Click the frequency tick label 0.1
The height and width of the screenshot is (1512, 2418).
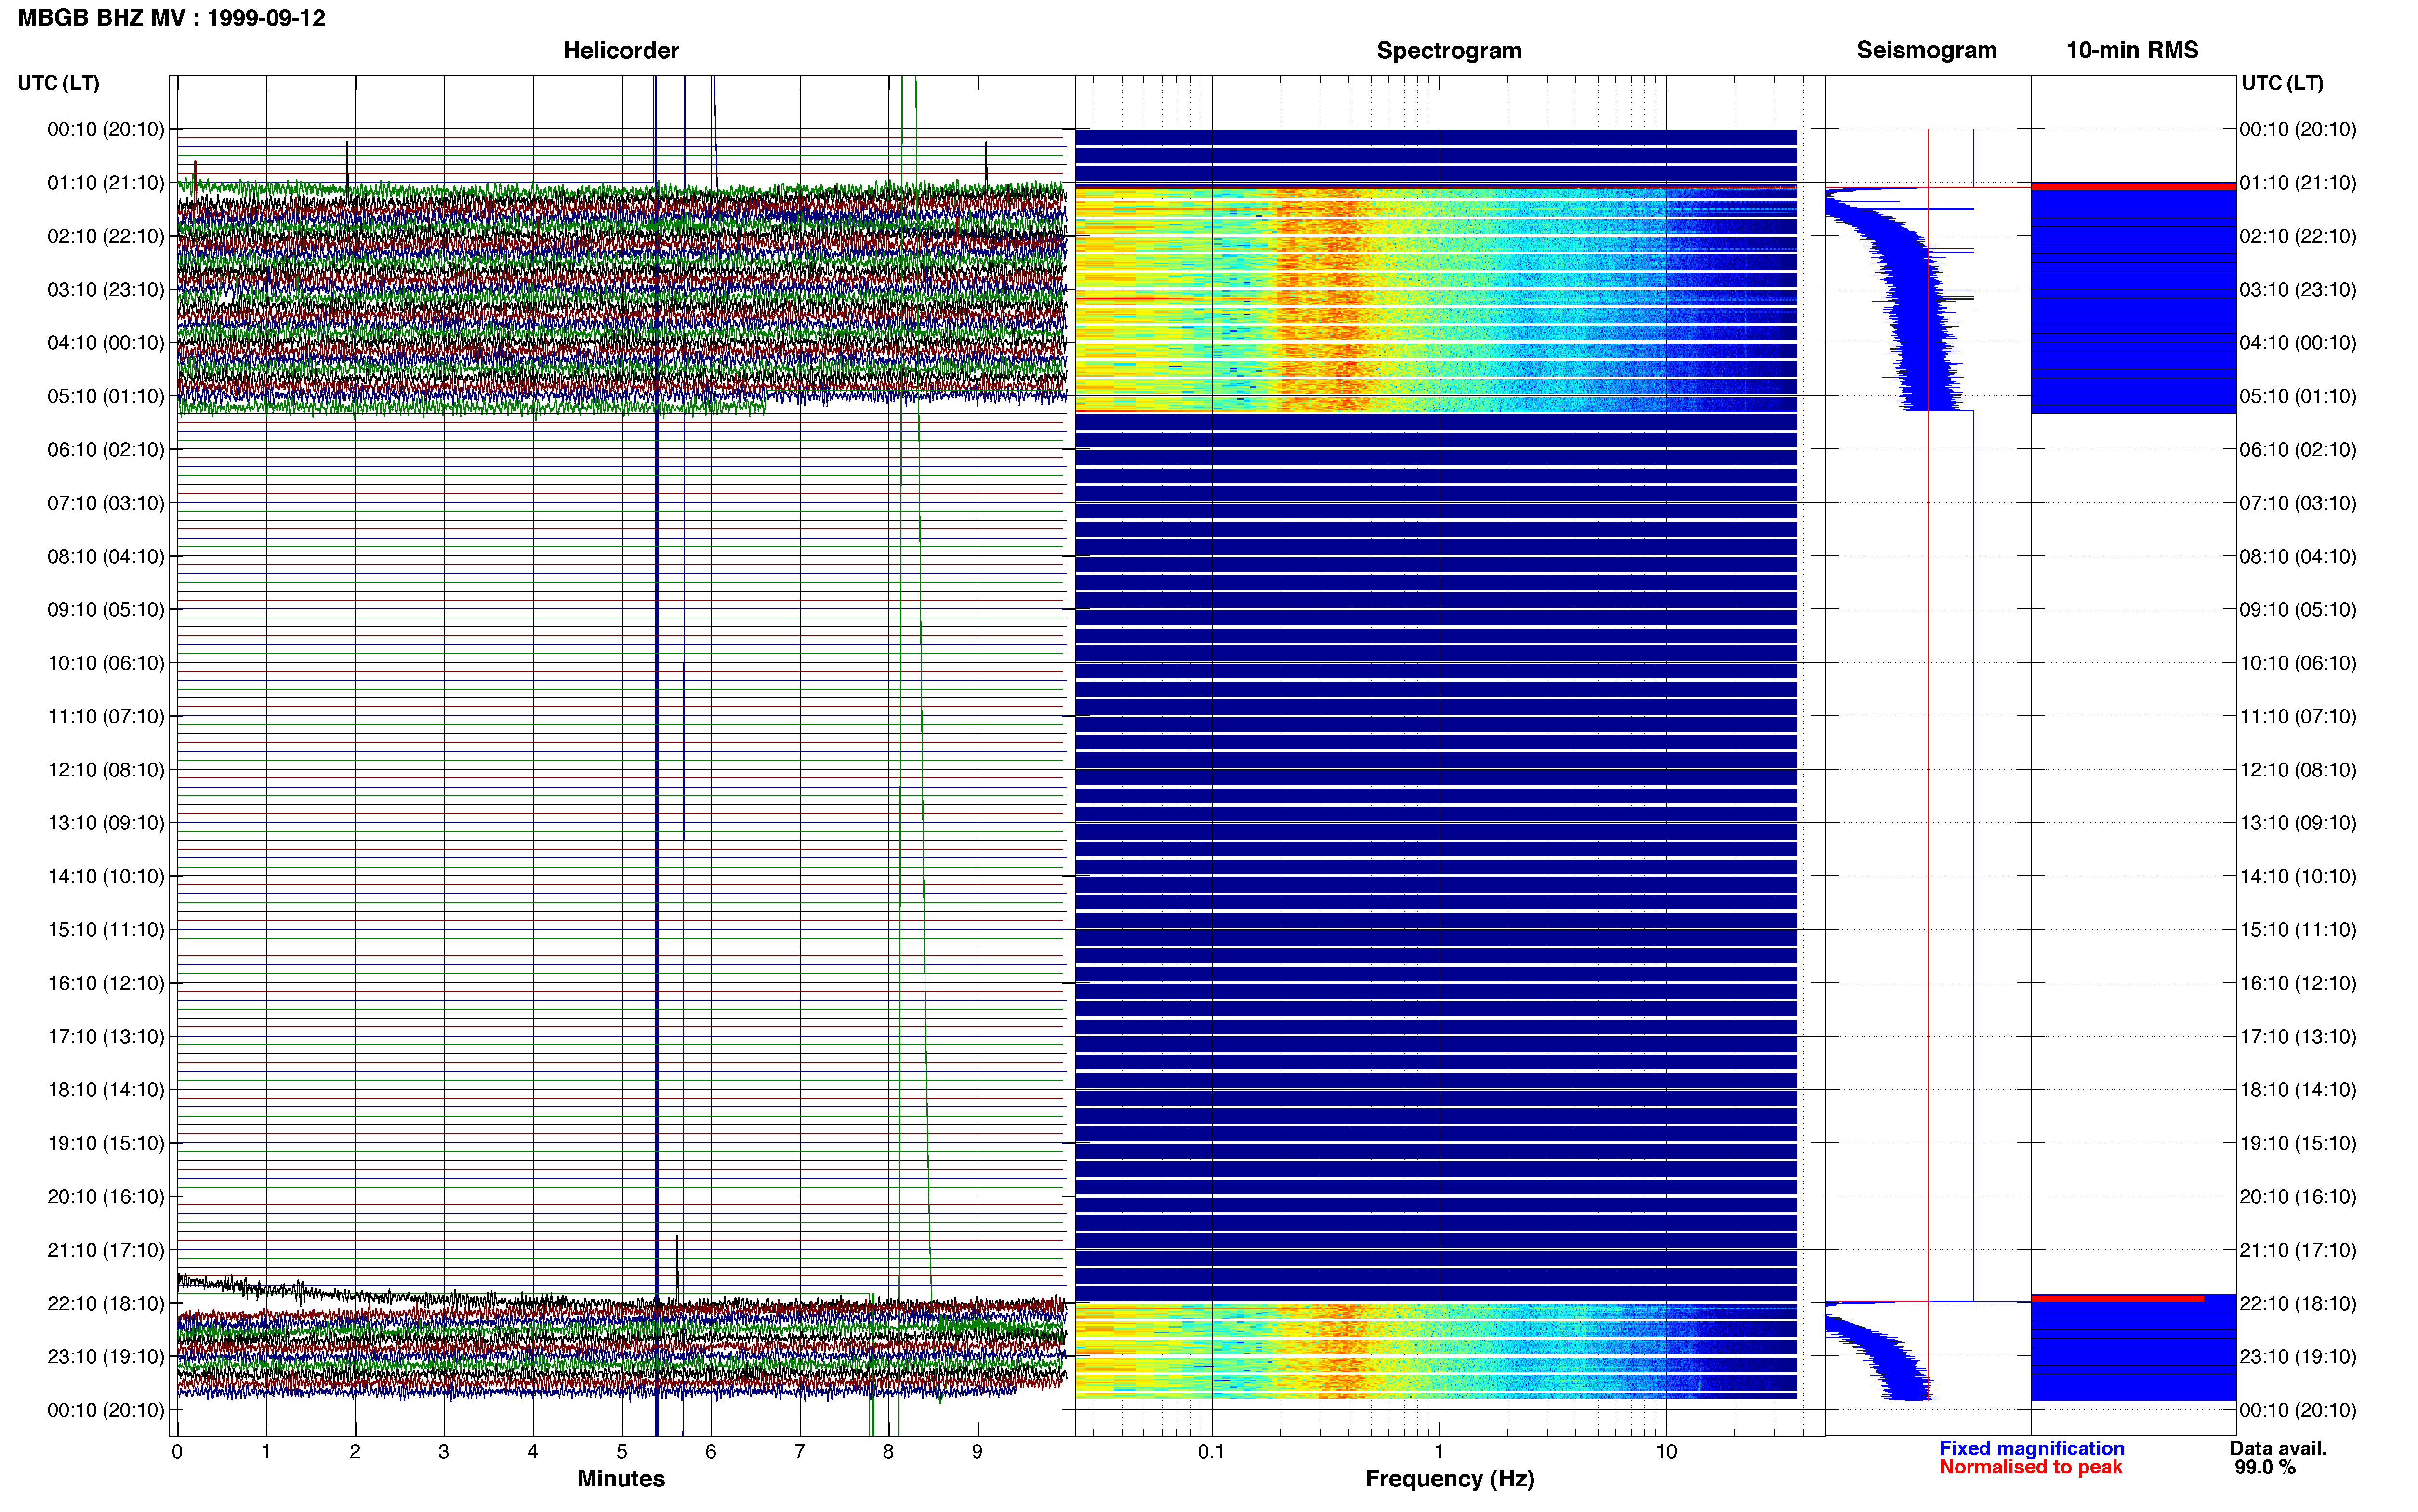tap(1212, 1452)
